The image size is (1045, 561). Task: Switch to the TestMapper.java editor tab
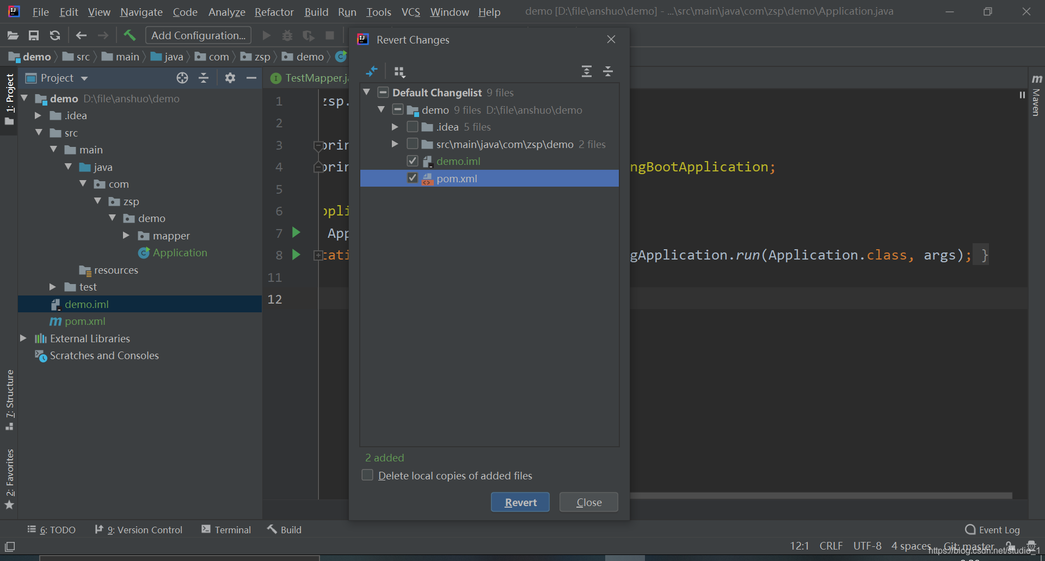(309, 78)
